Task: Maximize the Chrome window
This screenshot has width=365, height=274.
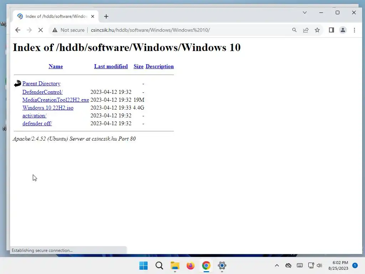Action: click(x=338, y=12)
